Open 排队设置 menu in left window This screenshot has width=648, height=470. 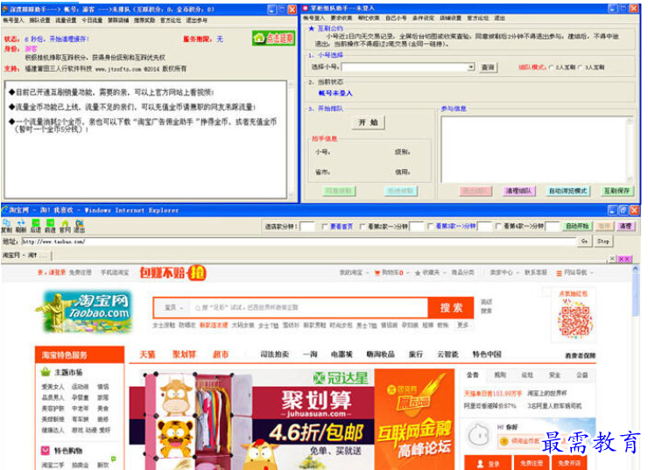click(x=39, y=20)
